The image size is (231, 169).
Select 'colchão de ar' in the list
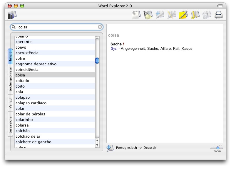[x=55, y=136]
